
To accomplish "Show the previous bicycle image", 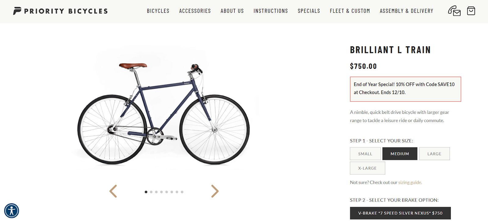I will 113,191.
